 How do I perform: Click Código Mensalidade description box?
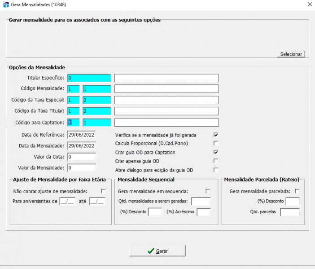166,89
